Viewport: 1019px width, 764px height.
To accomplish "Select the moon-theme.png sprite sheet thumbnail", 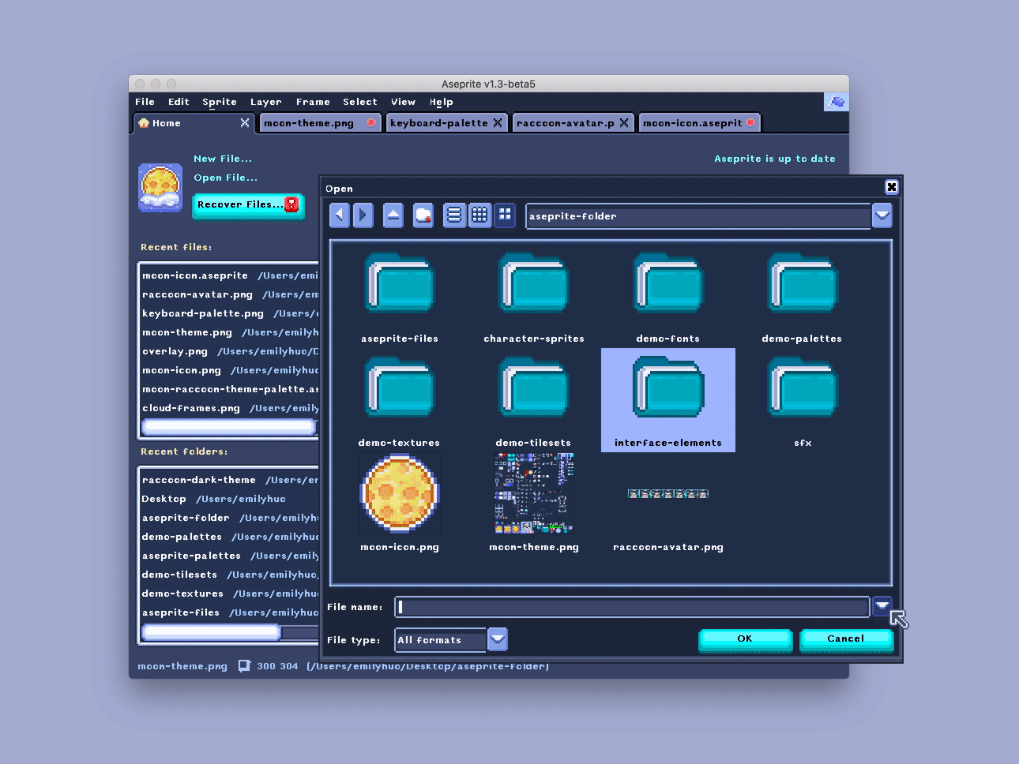I will (x=533, y=492).
